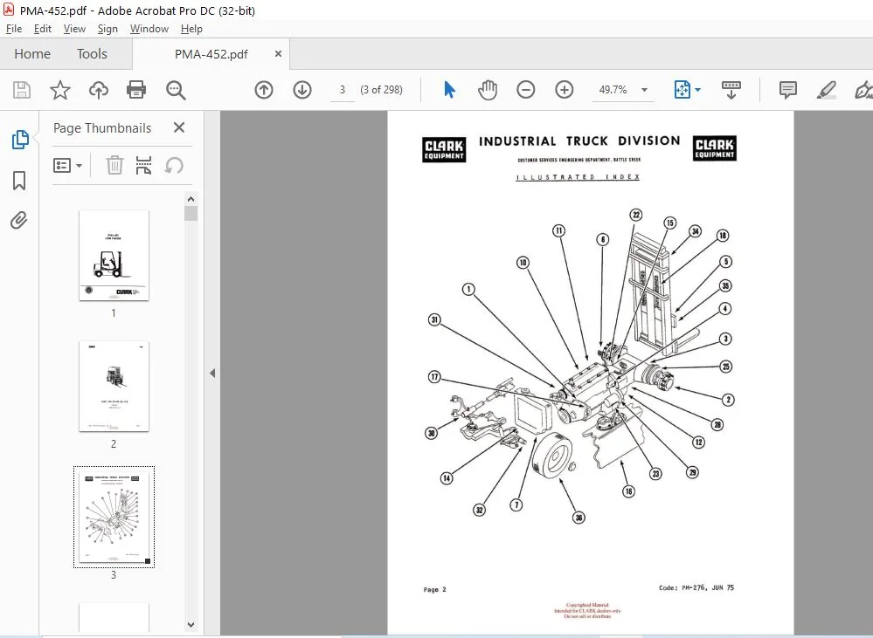873x638 pixels.
Task: Add bookmark with the star icon
Action: (60, 90)
